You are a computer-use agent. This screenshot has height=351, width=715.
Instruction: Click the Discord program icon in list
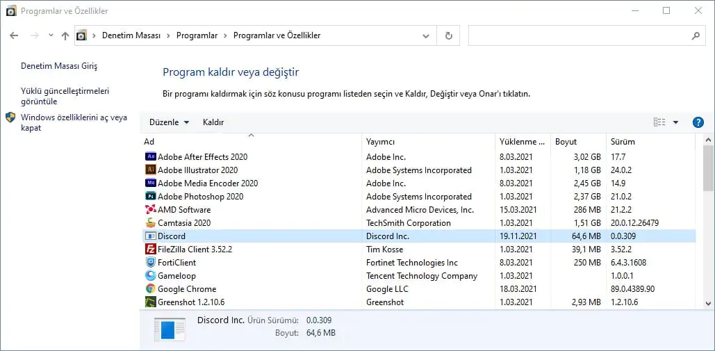tap(151, 236)
